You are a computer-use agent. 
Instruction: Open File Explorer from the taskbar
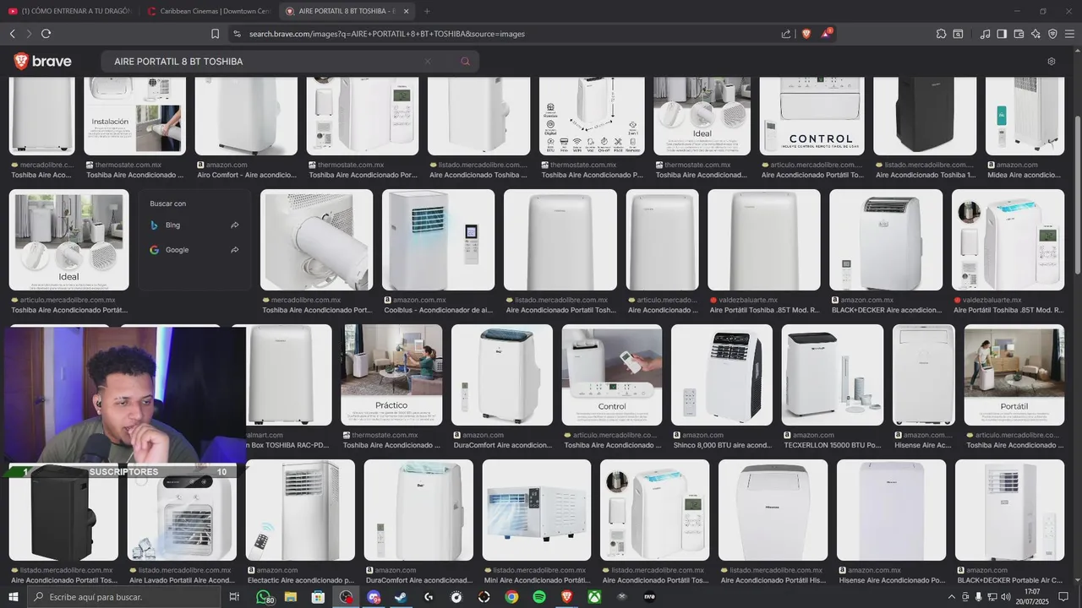(x=290, y=597)
